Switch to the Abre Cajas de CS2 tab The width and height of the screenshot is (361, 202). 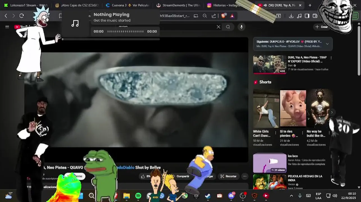click(x=77, y=5)
